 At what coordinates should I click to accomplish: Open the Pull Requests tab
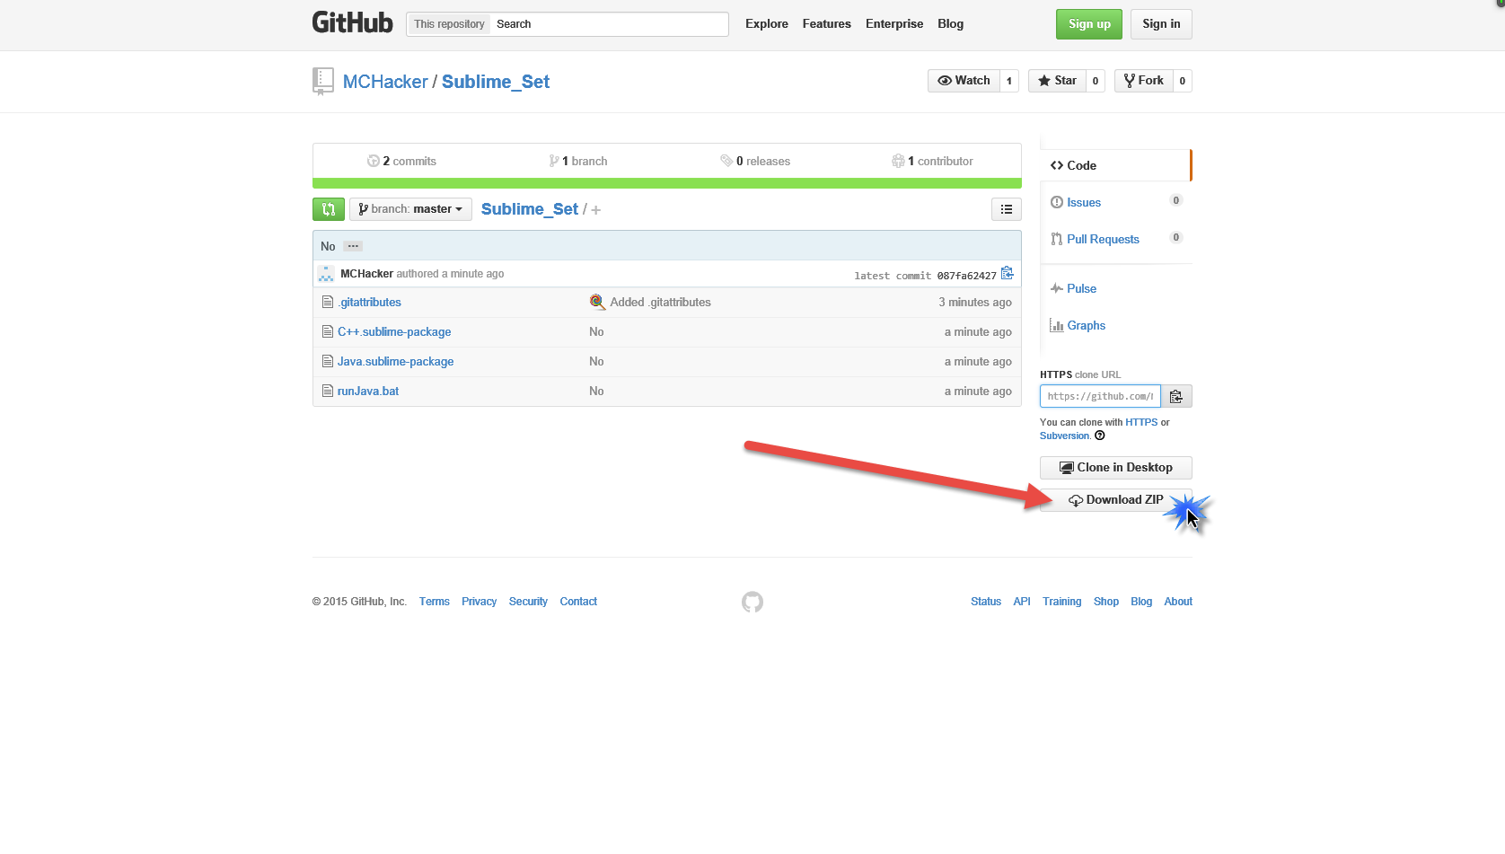1115,239
